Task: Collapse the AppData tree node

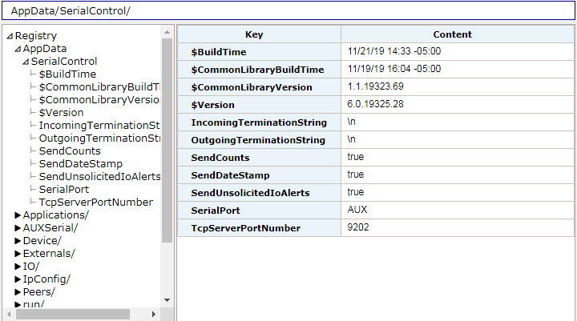Action: [x=18, y=49]
